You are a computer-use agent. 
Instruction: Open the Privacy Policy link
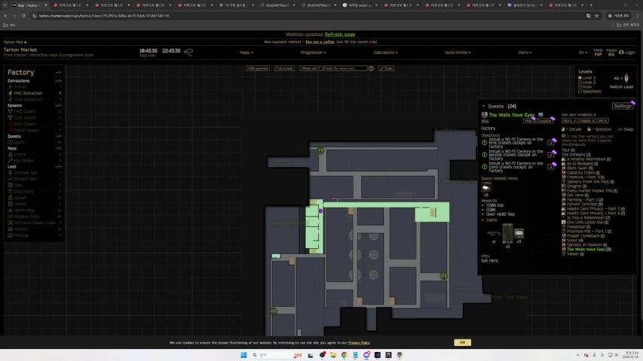click(359, 343)
